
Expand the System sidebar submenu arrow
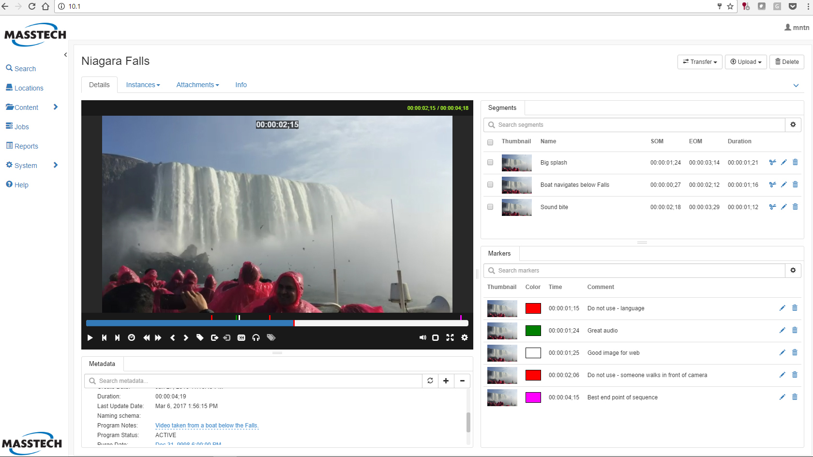[56, 165]
